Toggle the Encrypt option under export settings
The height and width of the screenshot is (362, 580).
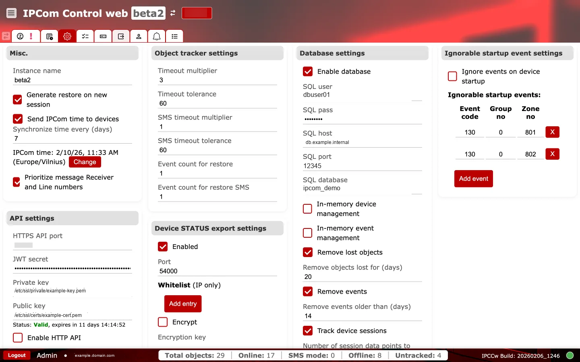pyautogui.click(x=162, y=322)
